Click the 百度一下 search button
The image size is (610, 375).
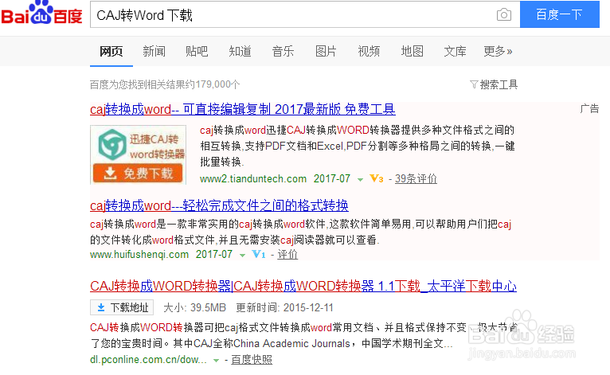(x=559, y=14)
